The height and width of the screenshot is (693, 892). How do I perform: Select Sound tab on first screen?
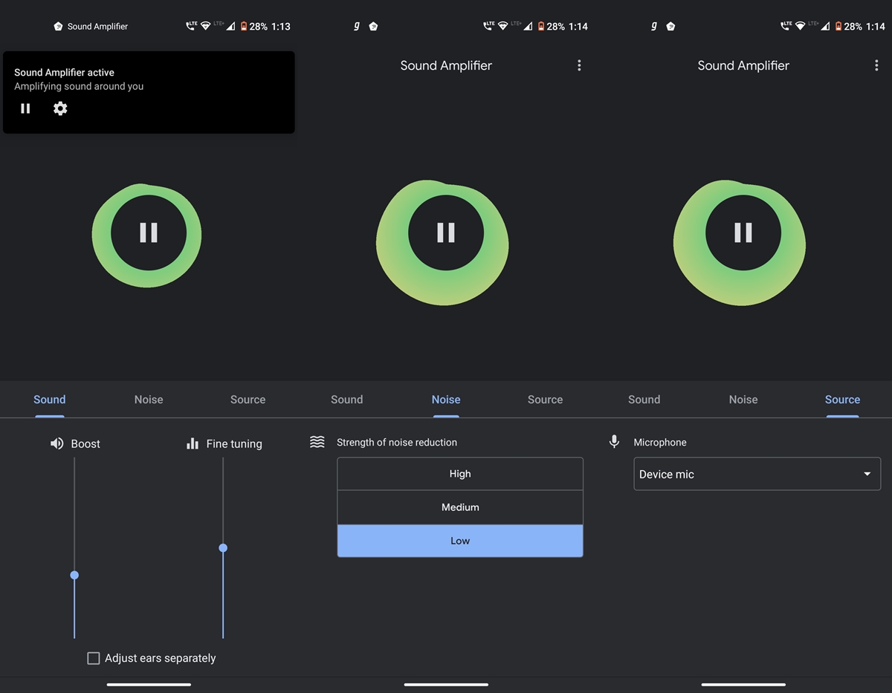[x=50, y=400]
